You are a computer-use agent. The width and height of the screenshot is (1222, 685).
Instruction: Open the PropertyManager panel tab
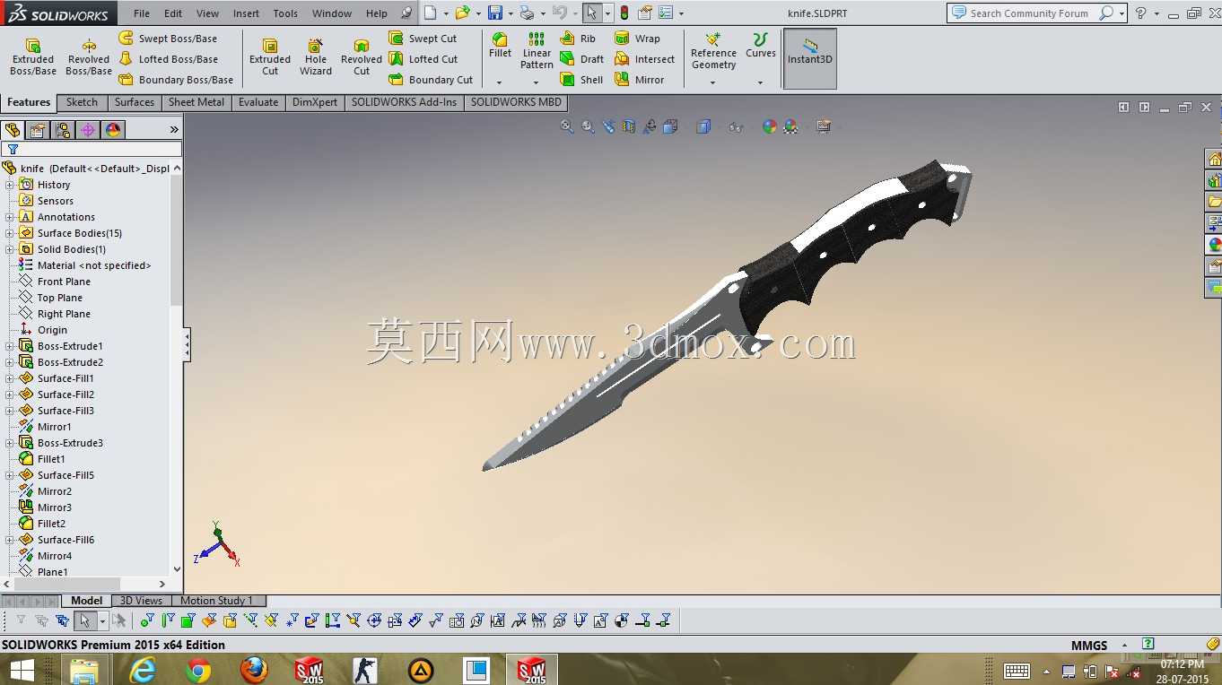tap(38, 130)
